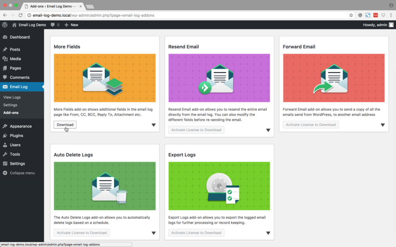
Task: Click the Comments speech bubble icon in sidebar
Action: pyautogui.click(x=5, y=77)
